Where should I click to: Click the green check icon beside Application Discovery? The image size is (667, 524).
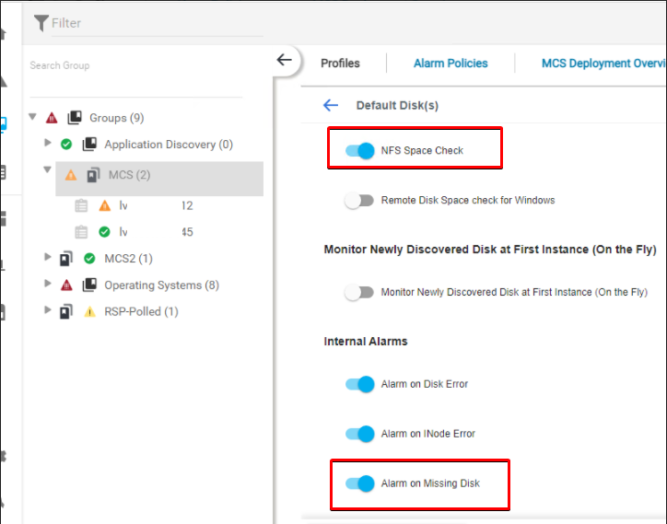[x=66, y=145]
